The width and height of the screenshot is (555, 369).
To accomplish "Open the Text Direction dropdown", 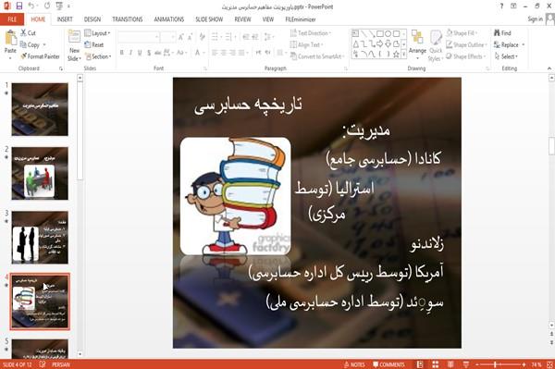I will [311, 33].
